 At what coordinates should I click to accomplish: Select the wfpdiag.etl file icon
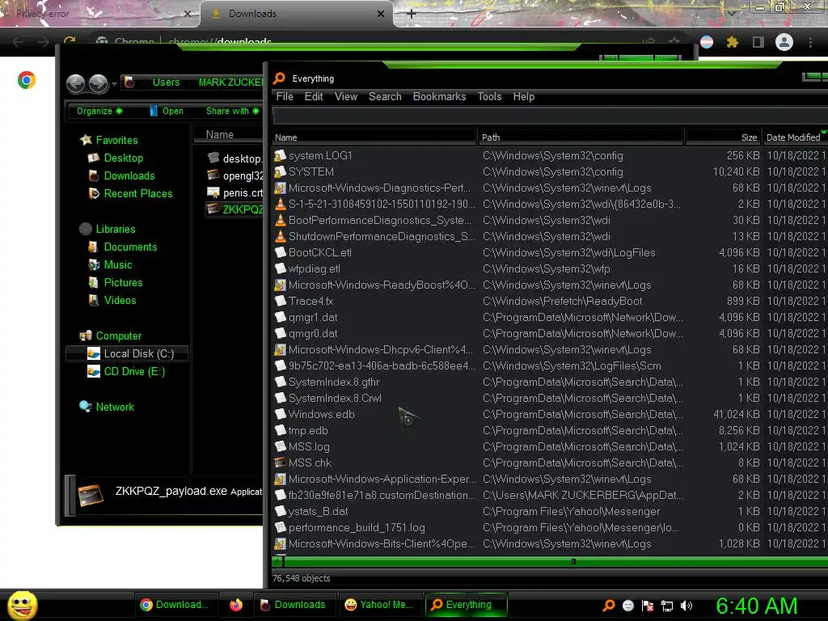click(x=280, y=268)
